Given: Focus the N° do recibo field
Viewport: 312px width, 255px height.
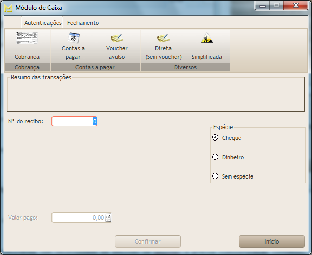Looking at the screenshot, I should [73, 121].
